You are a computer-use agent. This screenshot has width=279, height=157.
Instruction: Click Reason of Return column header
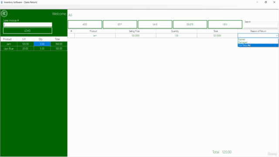click(x=258, y=31)
